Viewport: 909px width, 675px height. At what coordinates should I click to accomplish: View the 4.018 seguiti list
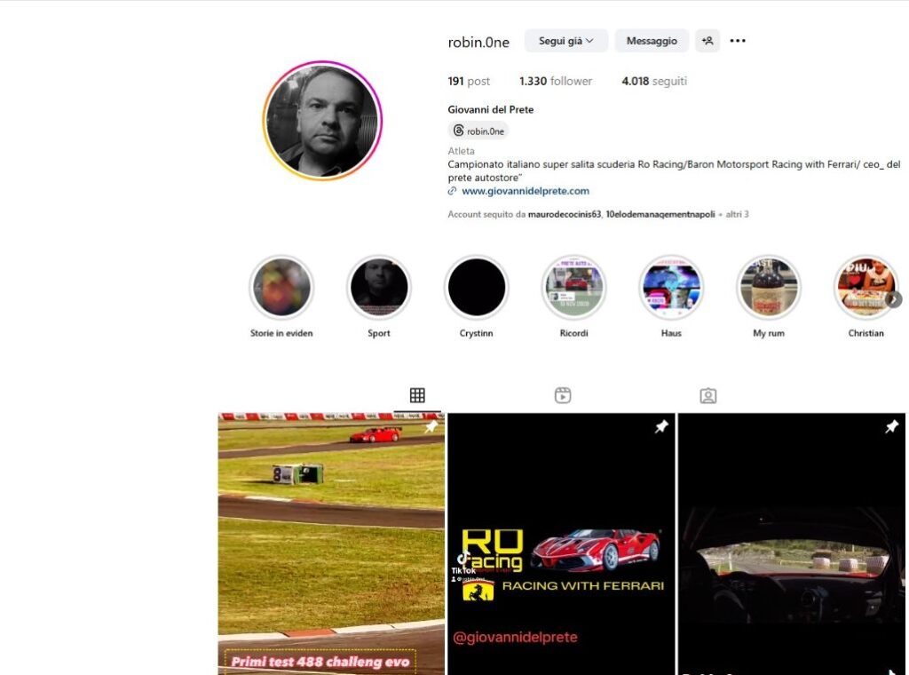tap(654, 81)
